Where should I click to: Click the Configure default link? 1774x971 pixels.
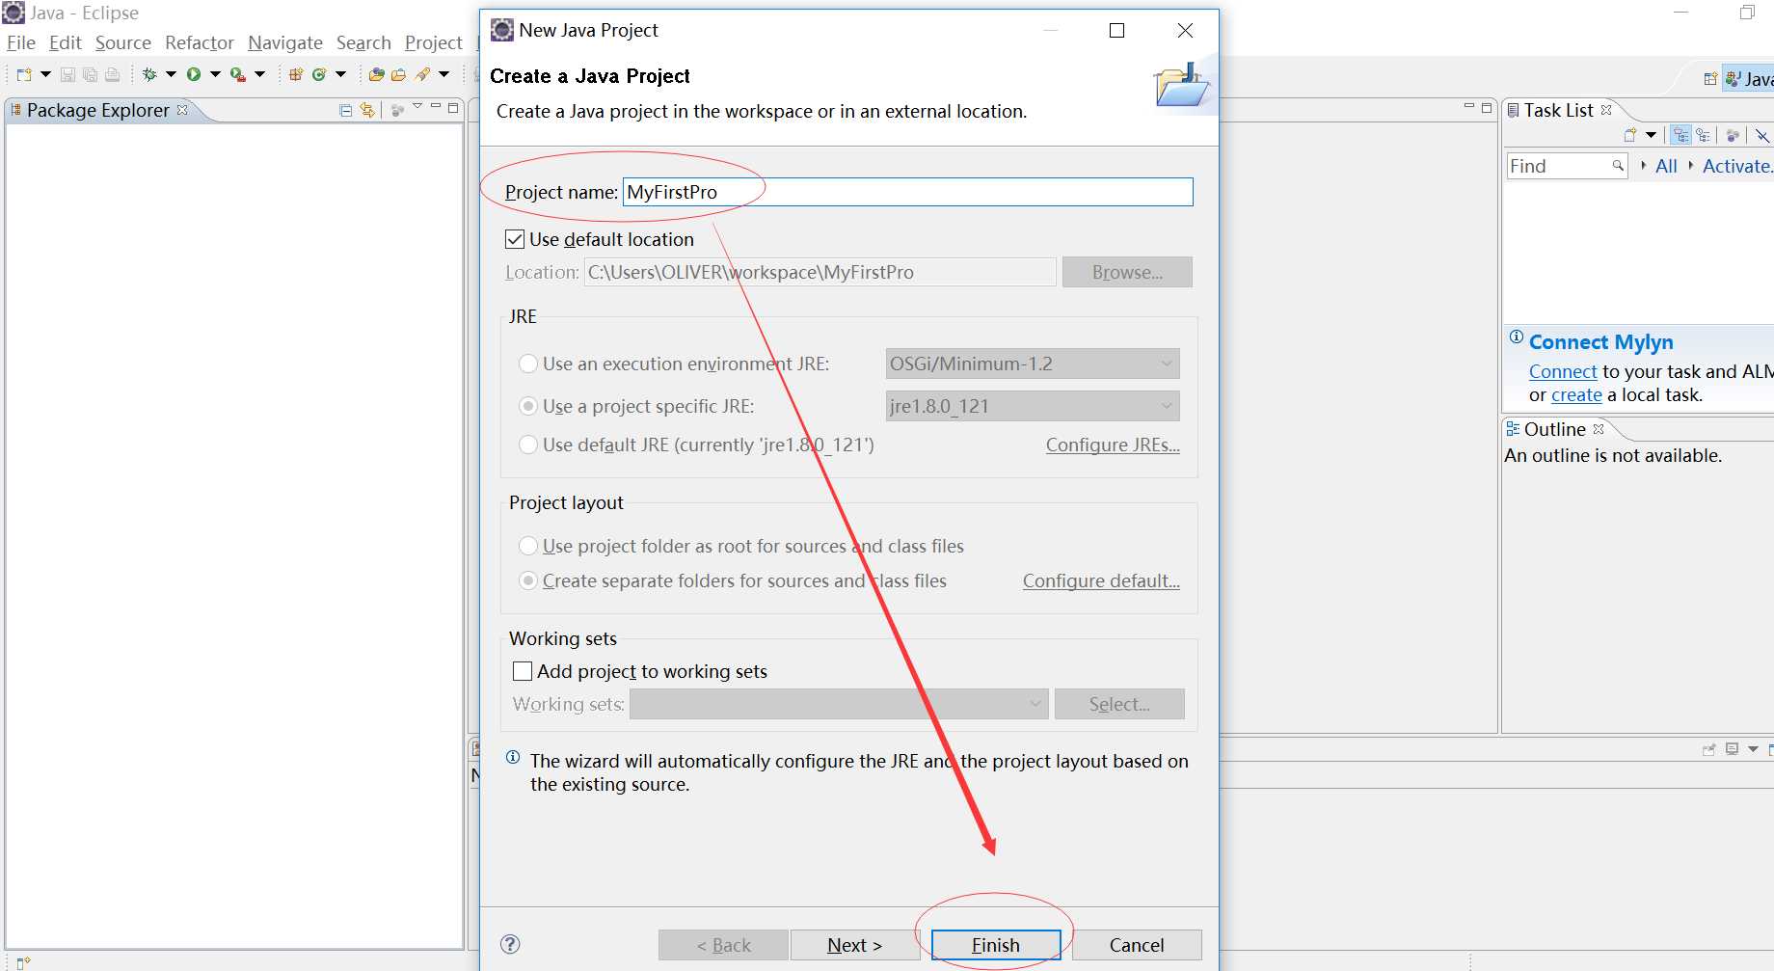tap(1101, 580)
